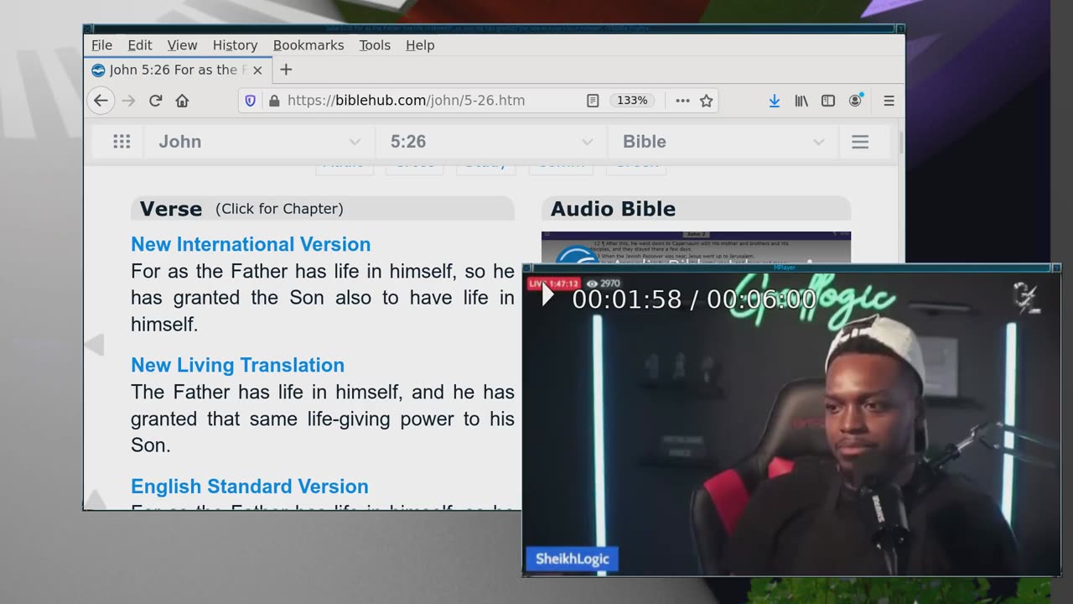Toggle the sidebar view icon
This screenshot has height=604, width=1073.
click(828, 101)
